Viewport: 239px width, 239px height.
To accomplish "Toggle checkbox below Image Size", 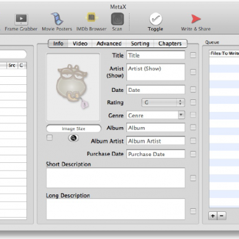I will (50, 138).
